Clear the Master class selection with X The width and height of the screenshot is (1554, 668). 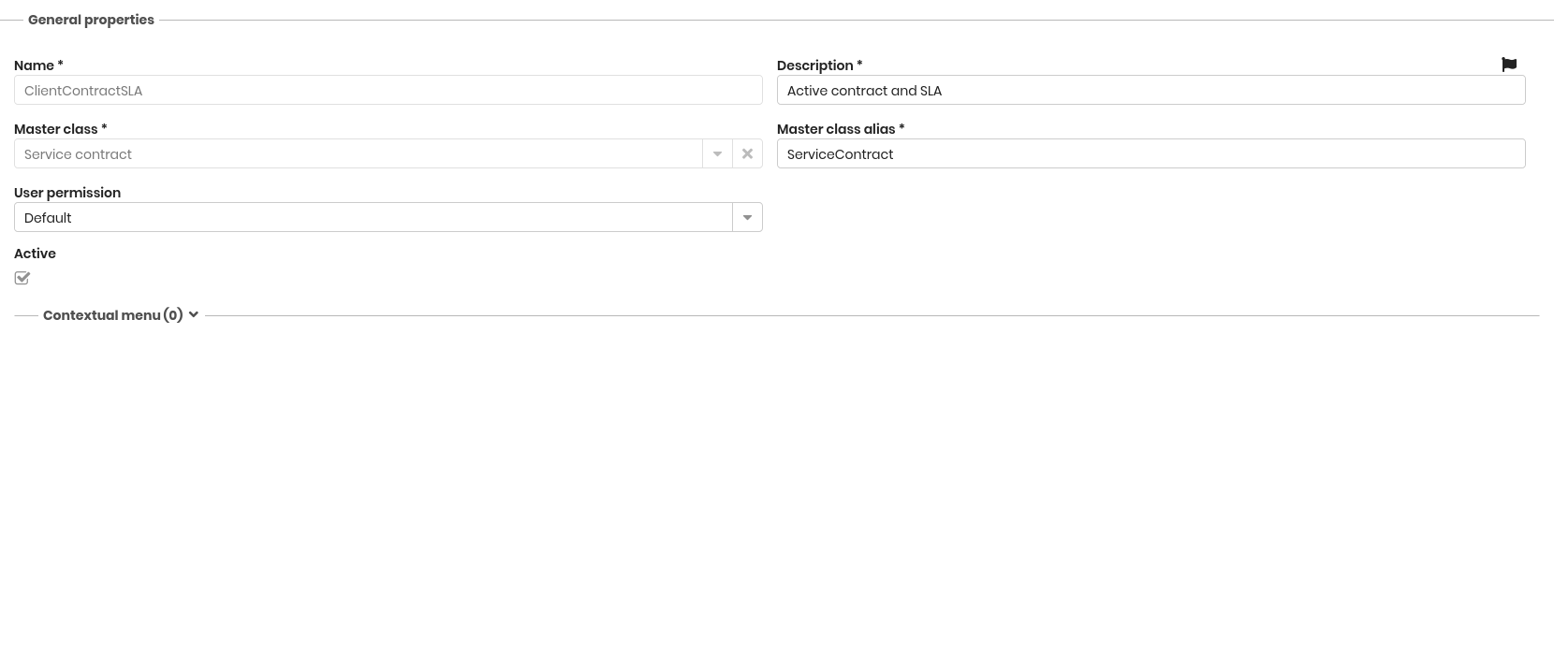coord(747,153)
